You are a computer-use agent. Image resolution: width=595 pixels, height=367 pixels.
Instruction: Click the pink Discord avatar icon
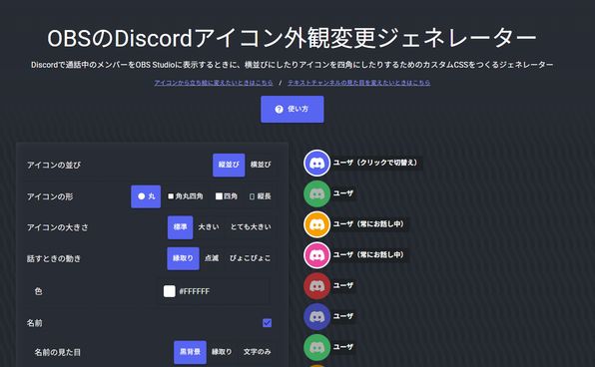316,255
